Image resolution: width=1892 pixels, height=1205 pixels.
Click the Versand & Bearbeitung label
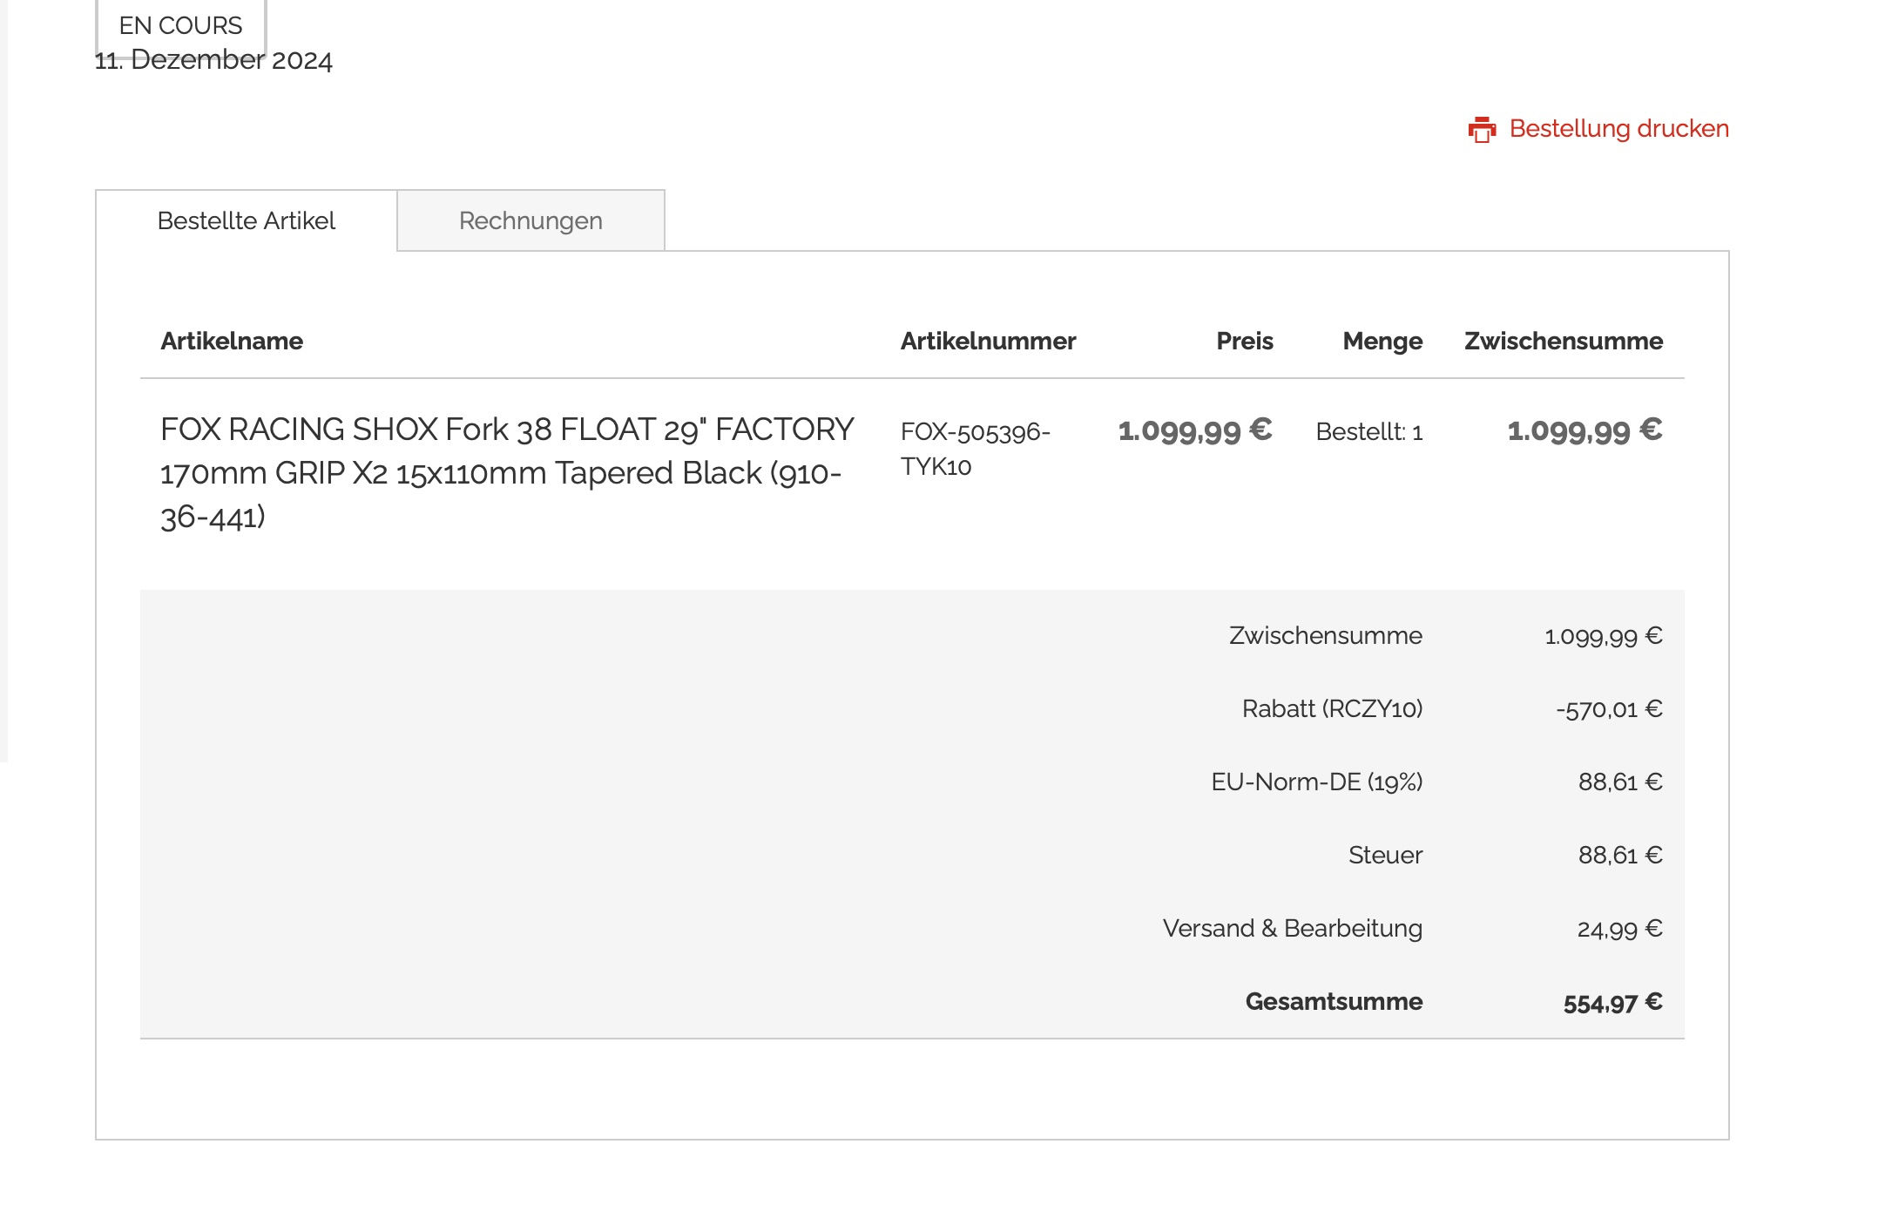1292,929
